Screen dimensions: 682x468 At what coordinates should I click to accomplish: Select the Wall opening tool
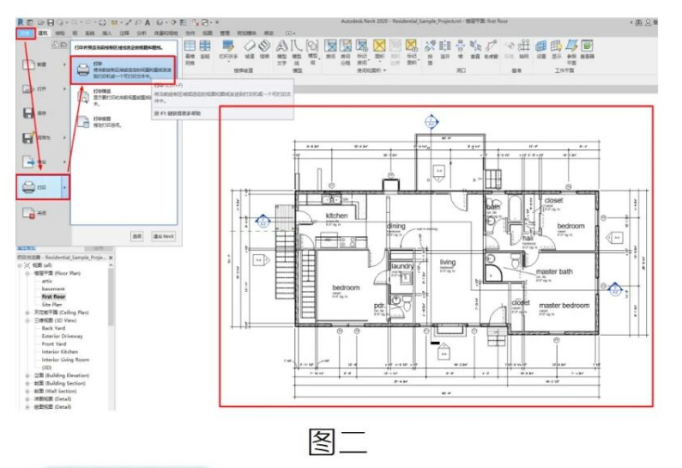pyautogui.click(x=460, y=49)
